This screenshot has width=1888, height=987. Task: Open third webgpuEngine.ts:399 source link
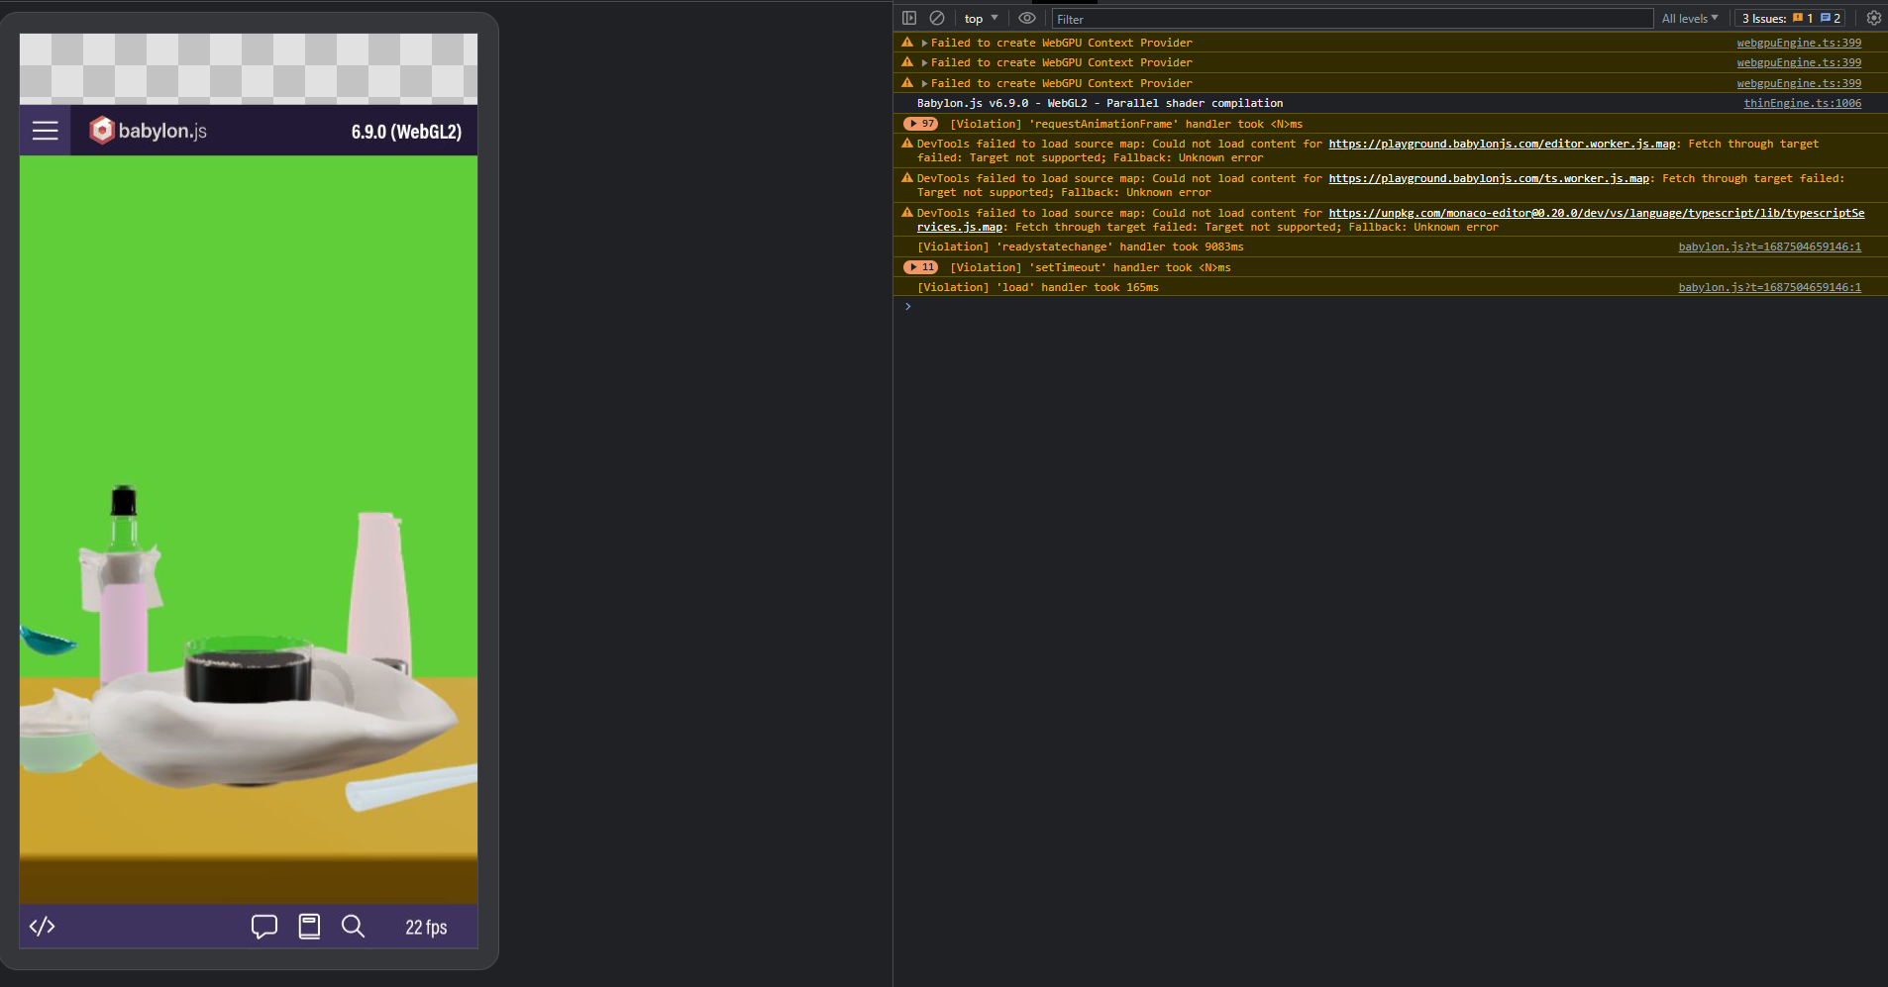click(1799, 83)
